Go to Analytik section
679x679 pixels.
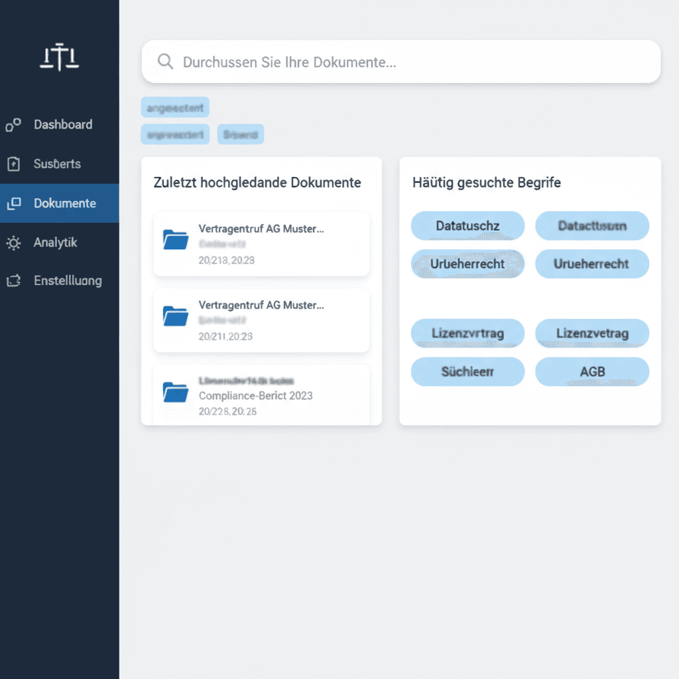pos(59,243)
